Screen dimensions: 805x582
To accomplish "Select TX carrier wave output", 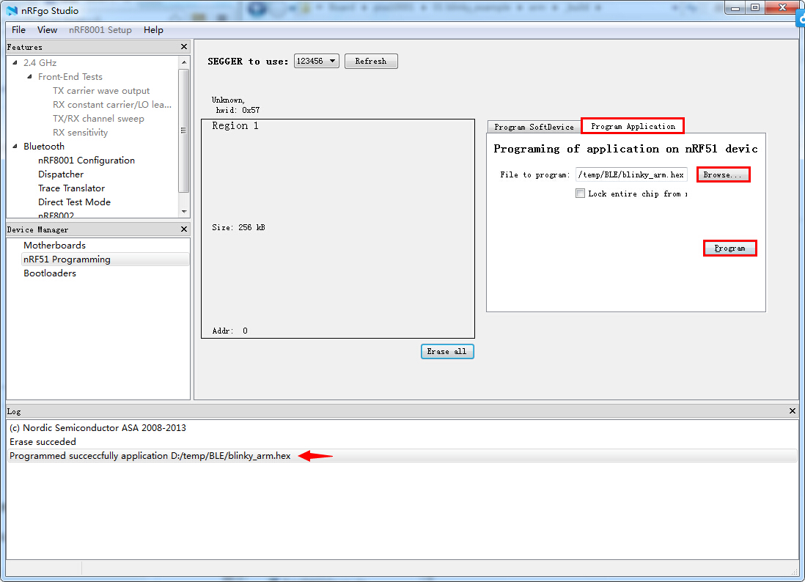I will click(101, 91).
